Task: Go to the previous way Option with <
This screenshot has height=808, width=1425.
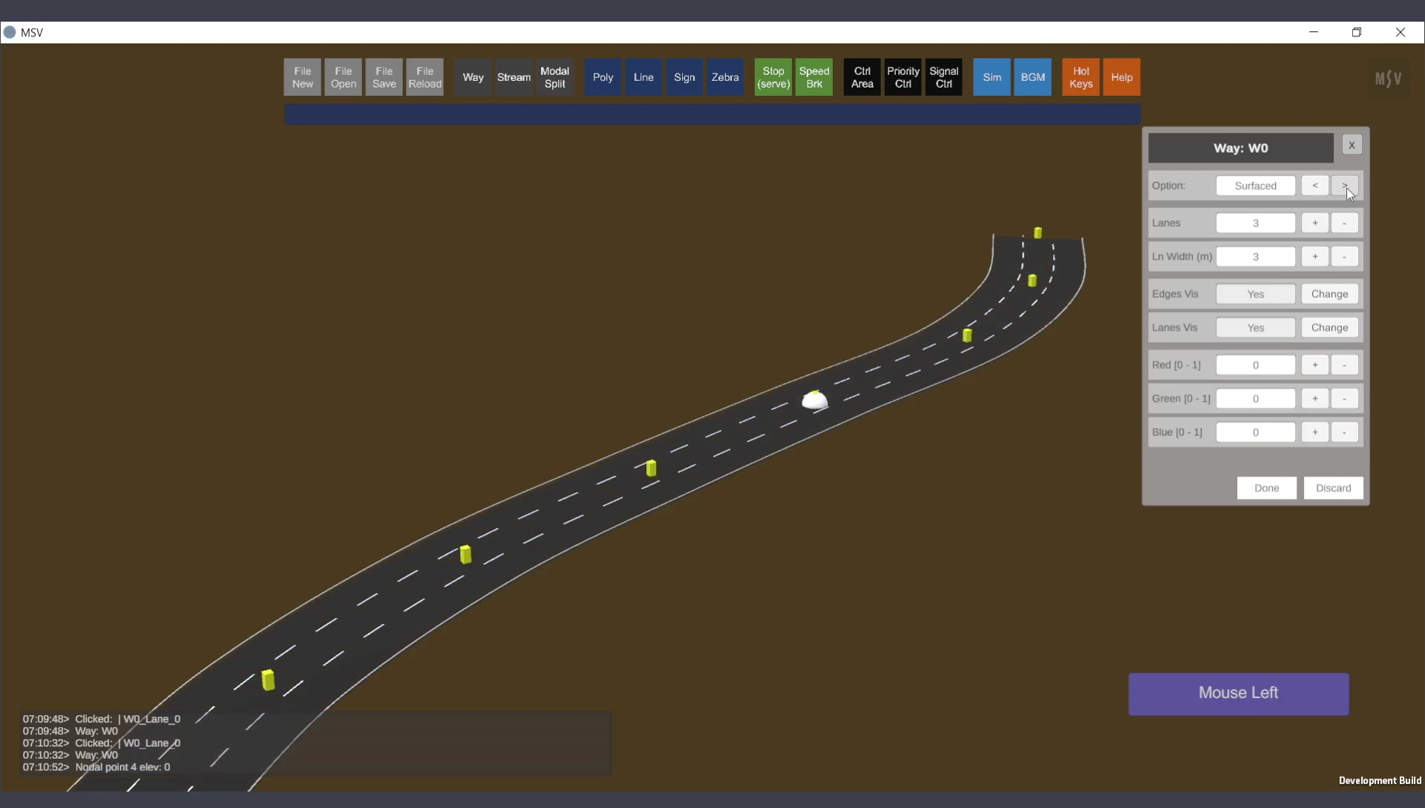Action: (1314, 186)
